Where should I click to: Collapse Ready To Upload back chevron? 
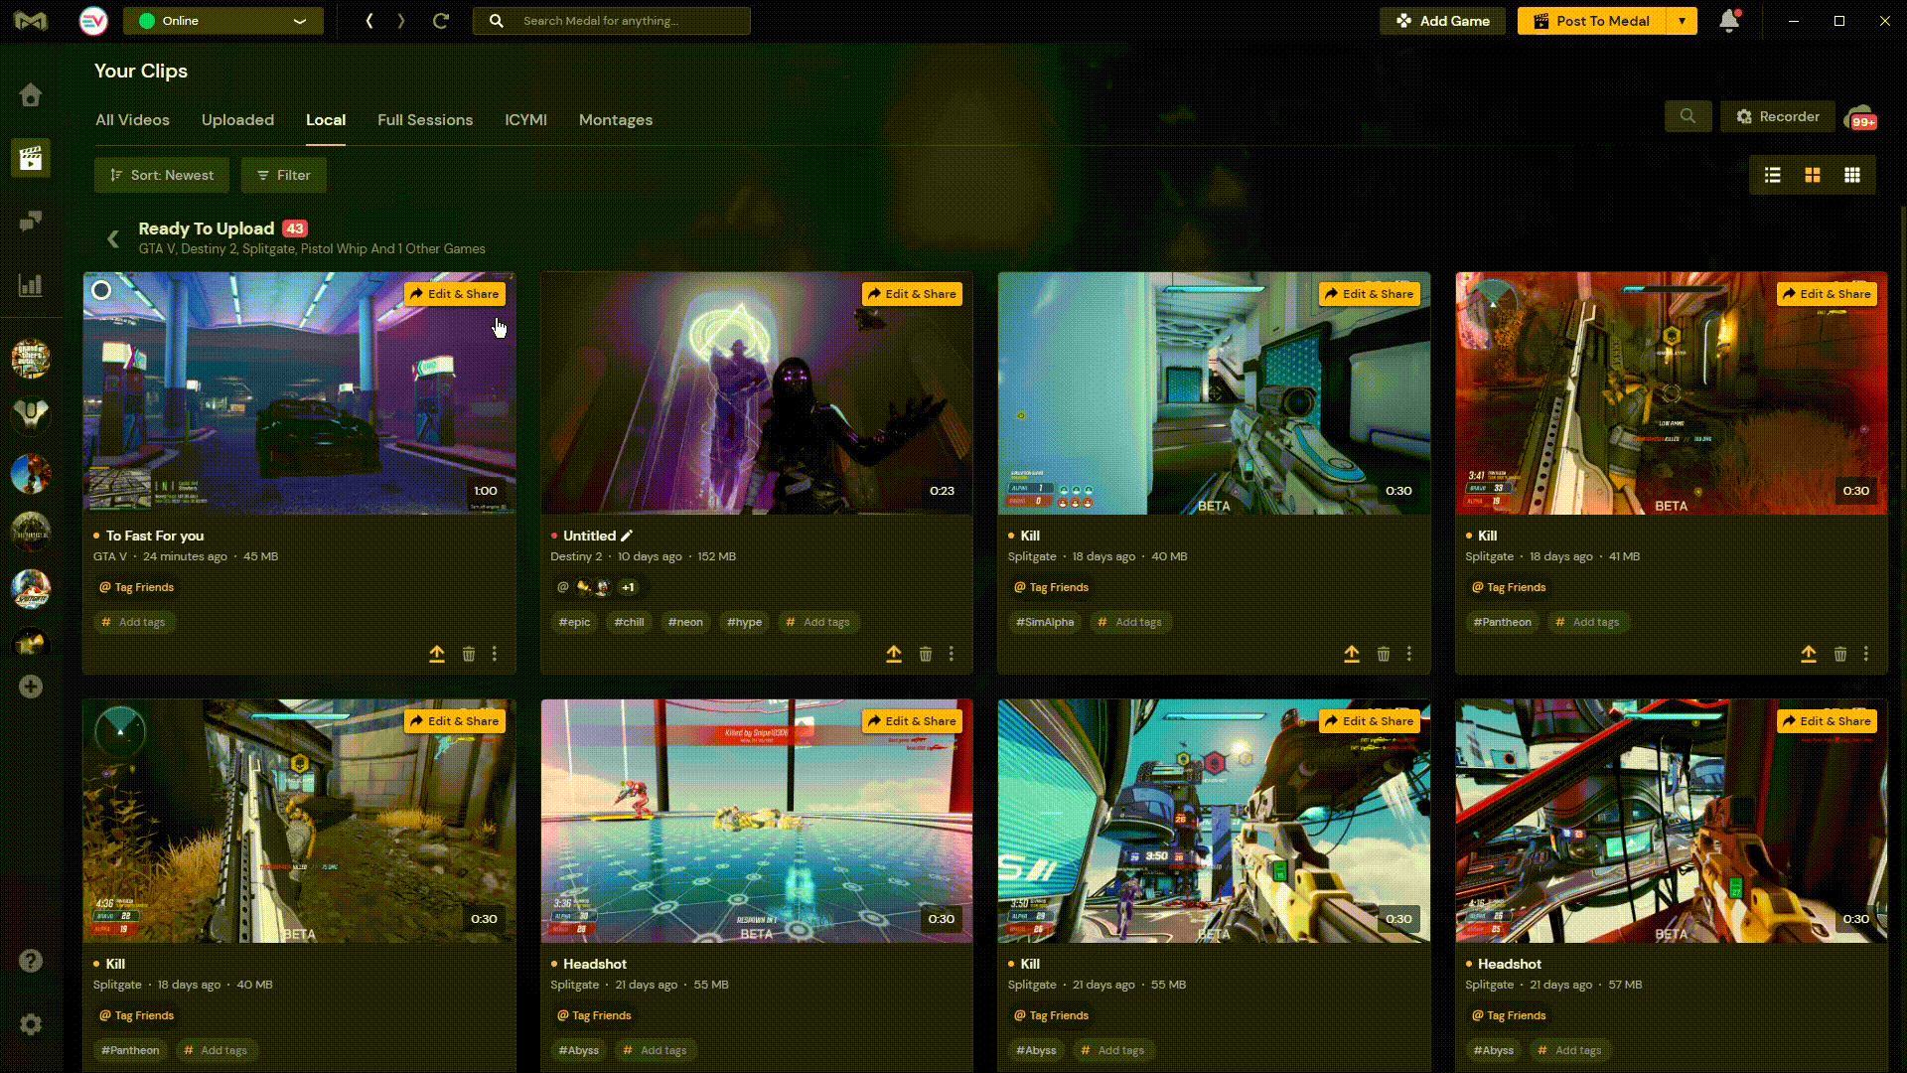click(113, 238)
